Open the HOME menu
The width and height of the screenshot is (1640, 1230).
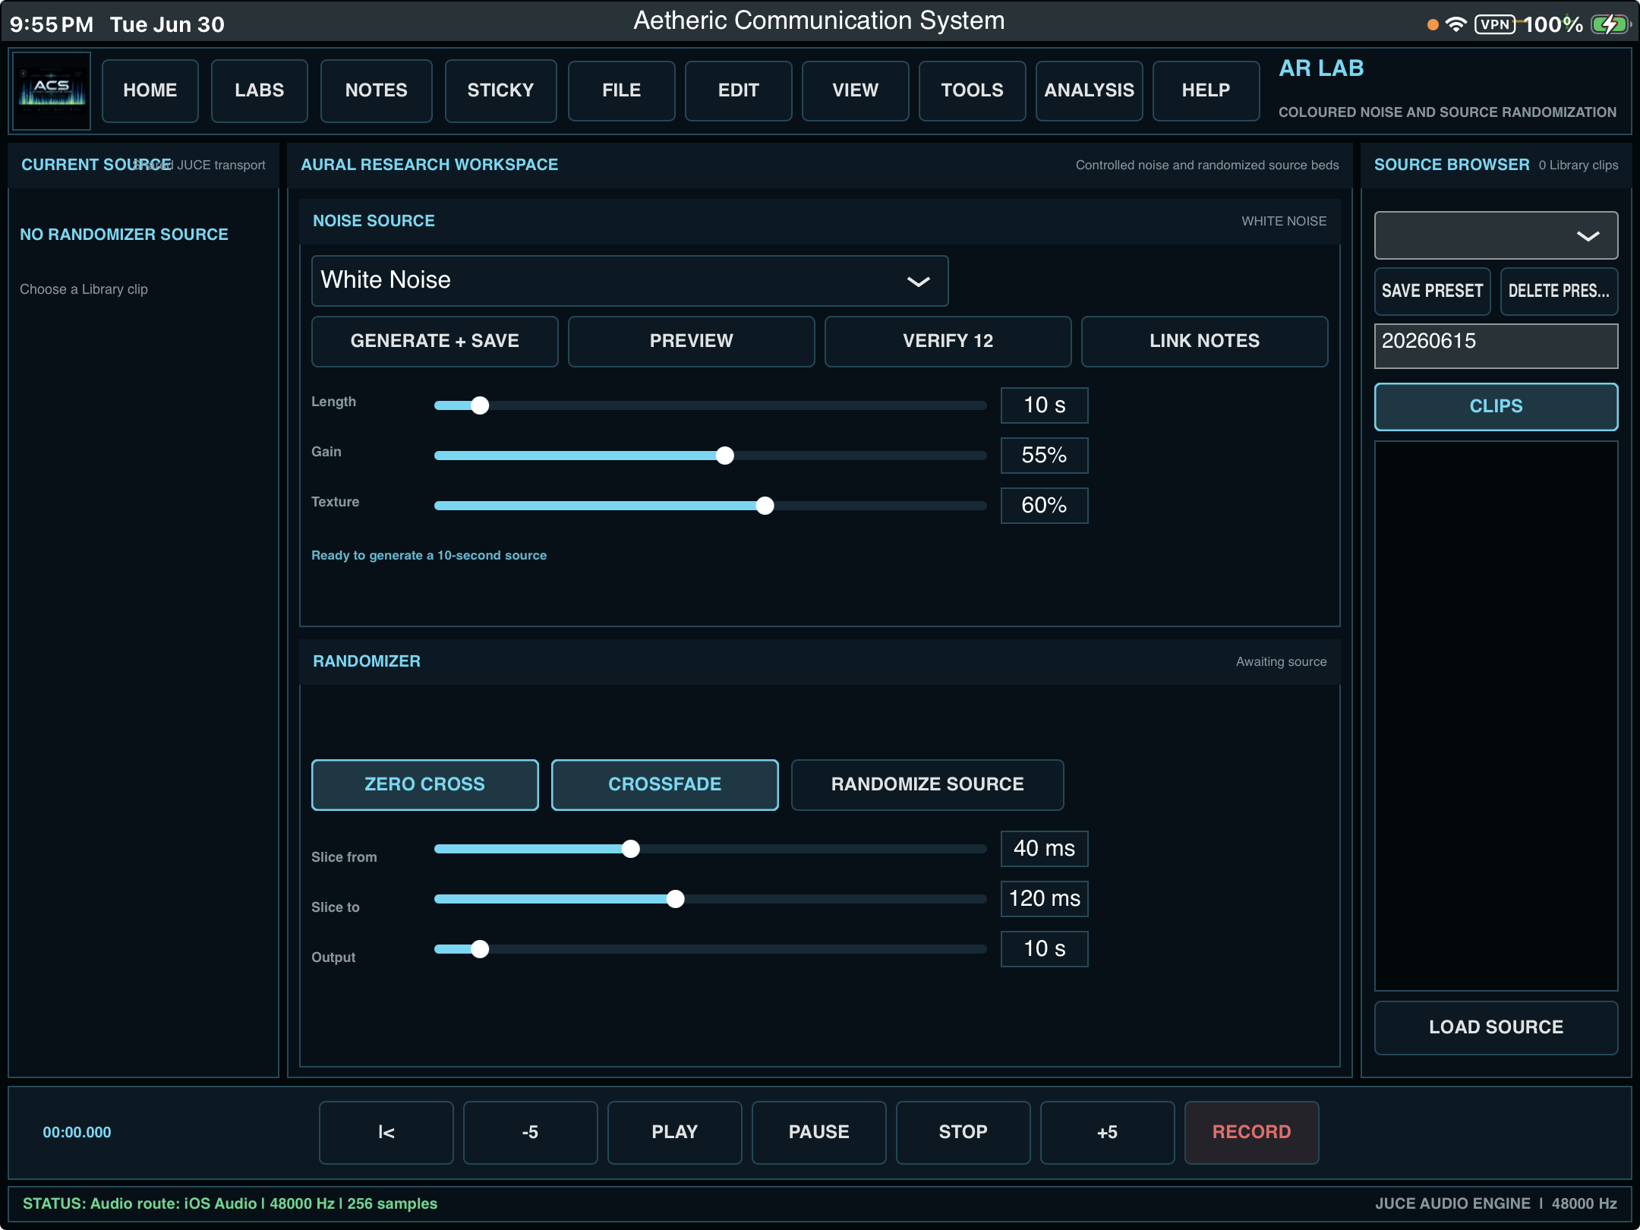(150, 90)
